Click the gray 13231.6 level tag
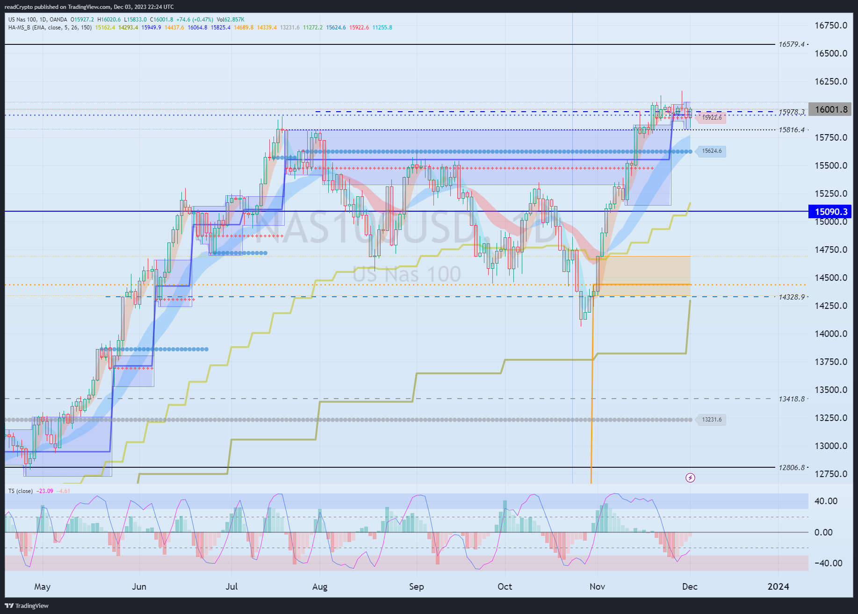Screen dimensions: 858x614 point(712,420)
